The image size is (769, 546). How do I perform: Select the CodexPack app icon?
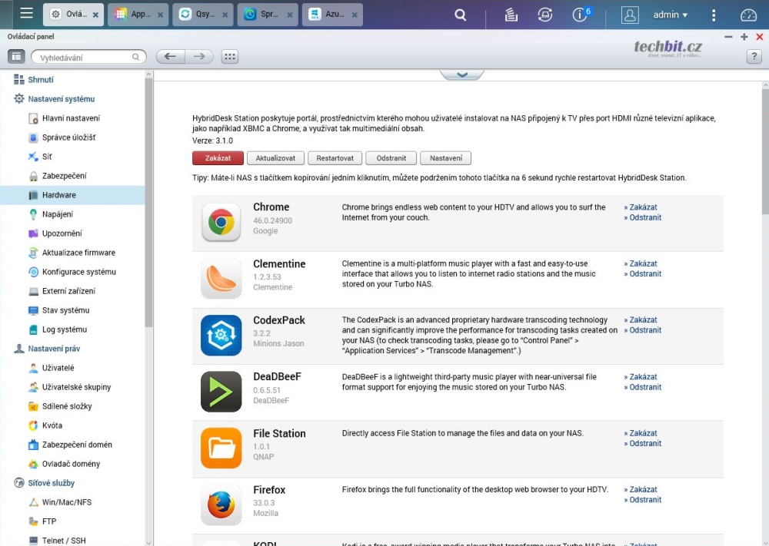point(221,336)
